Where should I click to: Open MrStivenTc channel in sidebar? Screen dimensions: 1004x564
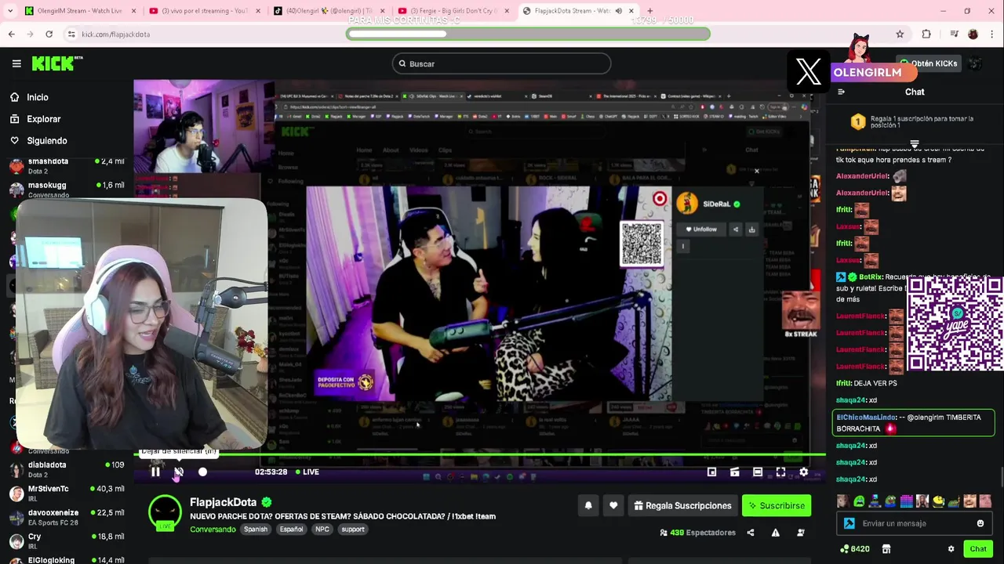(67, 493)
